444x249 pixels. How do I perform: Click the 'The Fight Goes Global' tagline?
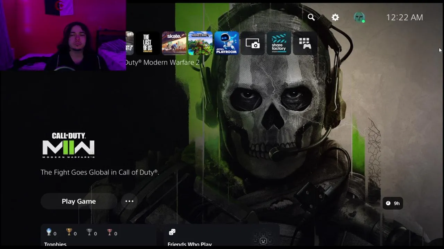coord(100,172)
